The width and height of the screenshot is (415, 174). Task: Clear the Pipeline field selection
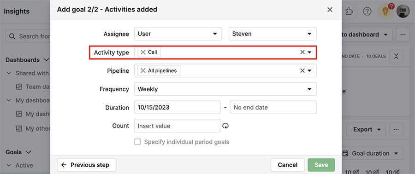302,71
